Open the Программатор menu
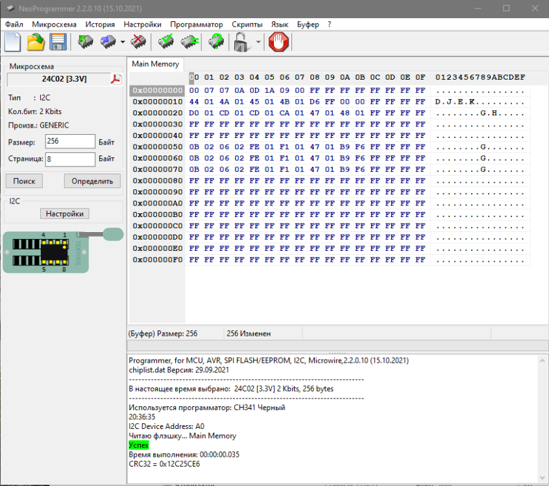549x486 pixels. [197, 24]
